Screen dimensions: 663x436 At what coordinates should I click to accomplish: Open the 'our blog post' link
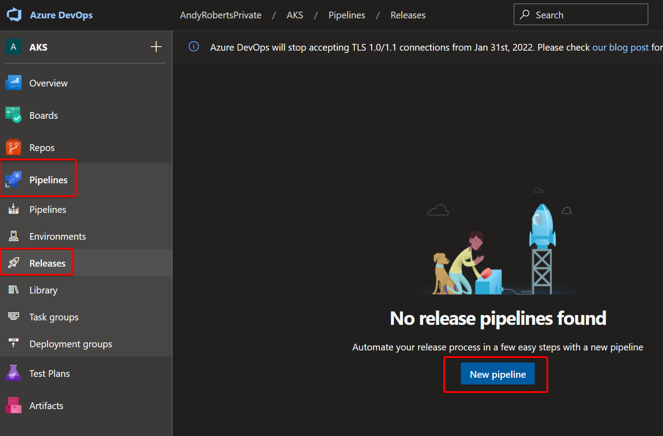620,47
